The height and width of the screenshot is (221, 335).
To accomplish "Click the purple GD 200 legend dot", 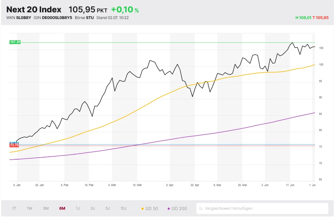I will click(169, 208).
